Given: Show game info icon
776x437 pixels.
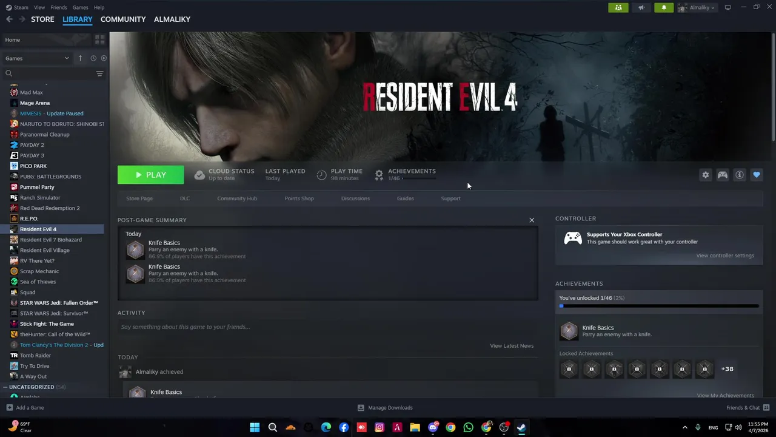Looking at the screenshot, I should click(740, 175).
